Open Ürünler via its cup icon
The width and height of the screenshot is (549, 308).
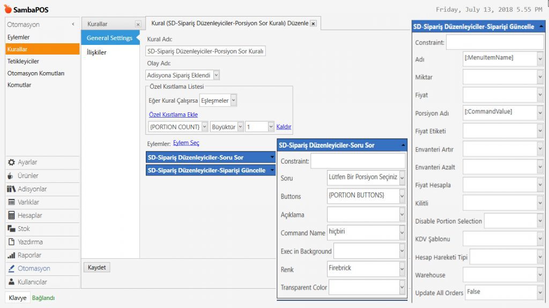[x=11, y=176]
